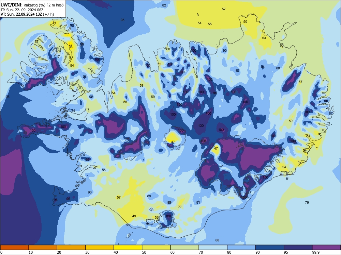Click the humidity value '53' in the northeast

pyautogui.click(x=264, y=38)
